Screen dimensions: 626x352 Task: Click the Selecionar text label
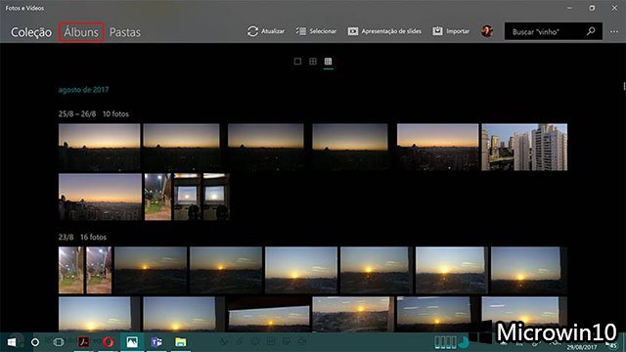click(323, 31)
